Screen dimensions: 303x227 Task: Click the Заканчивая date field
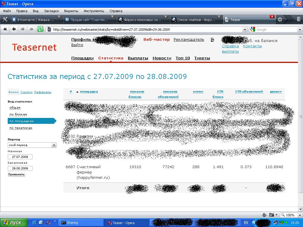[x=20, y=168]
